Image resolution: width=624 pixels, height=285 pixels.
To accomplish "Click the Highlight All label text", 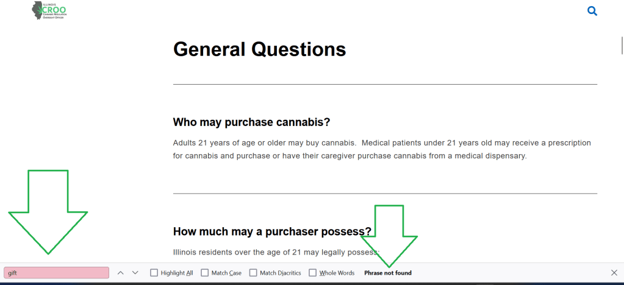I will pyautogui.click(x=177, y=273).
